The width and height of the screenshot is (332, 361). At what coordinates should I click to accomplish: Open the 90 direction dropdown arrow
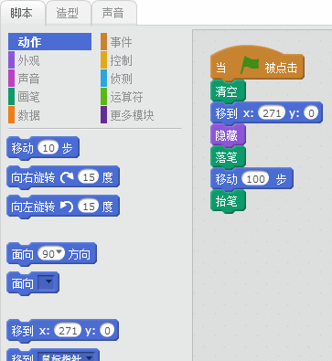click(x=59, y=252)
